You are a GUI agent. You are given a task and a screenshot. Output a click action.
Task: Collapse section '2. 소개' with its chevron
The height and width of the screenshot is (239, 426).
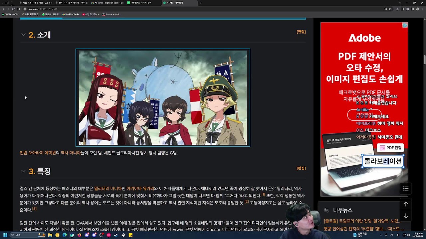coord(23,35)
